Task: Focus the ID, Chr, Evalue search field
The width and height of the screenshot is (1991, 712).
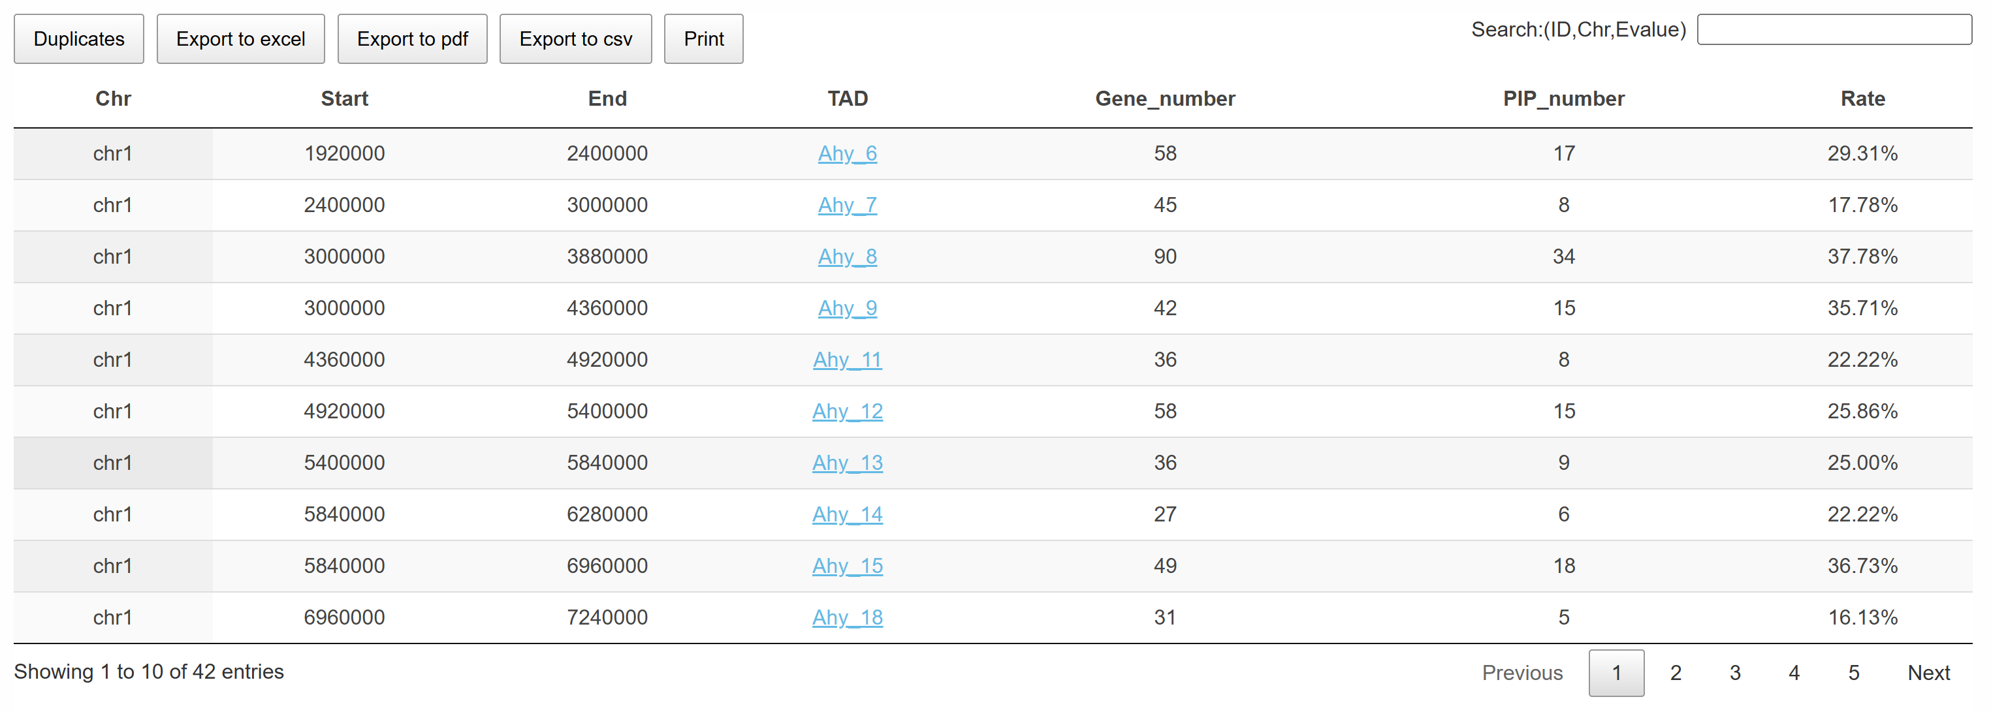Action: point(1834,29)
